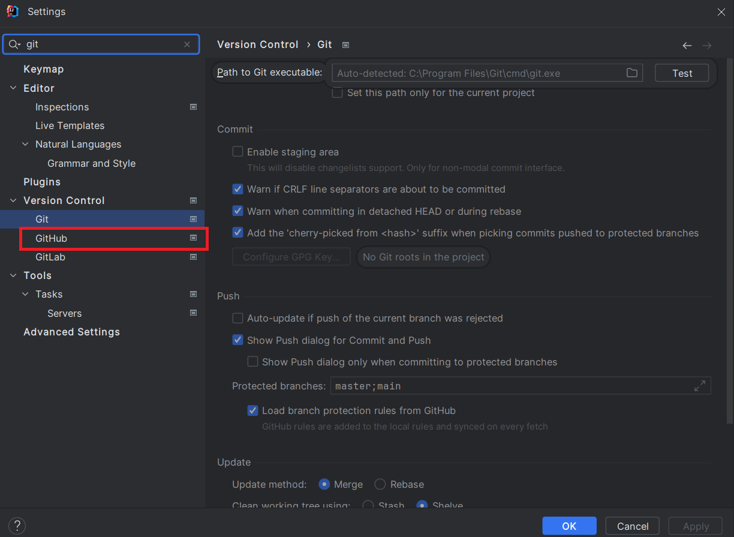Click the Test button for Git executable
Image resolution: width=734 pixels, height=537 pixels.
(682, 73)
